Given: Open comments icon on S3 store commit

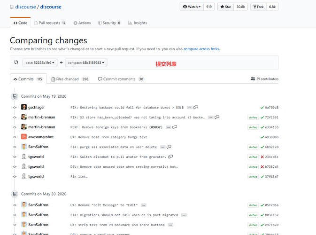Looking at the screenshot, I should (x=217, y=117).
